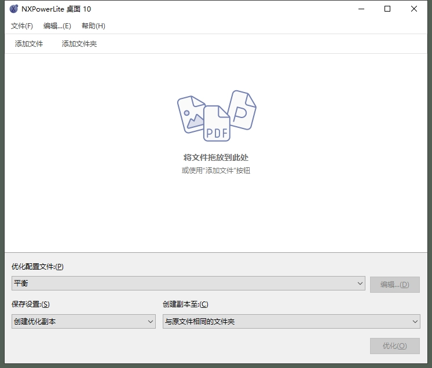
Task: Open the 保存设置 dropdown showing 创建优化副本
Action: (x=83, y=322)
